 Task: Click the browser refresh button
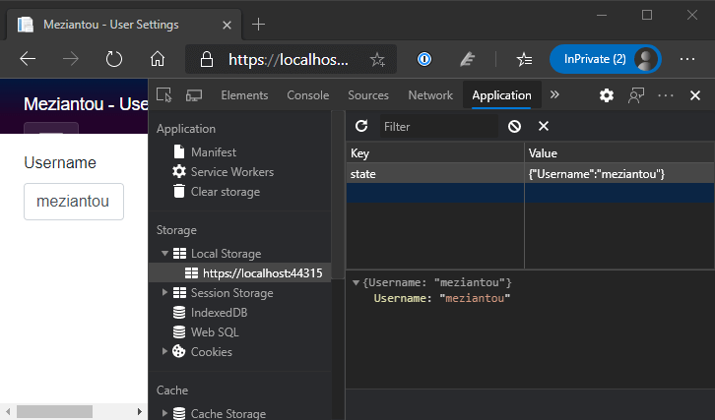[113, 59]
